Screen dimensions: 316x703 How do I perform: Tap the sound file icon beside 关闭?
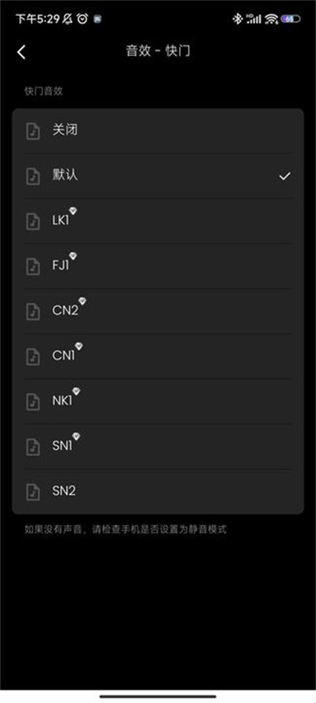[33, 131]
